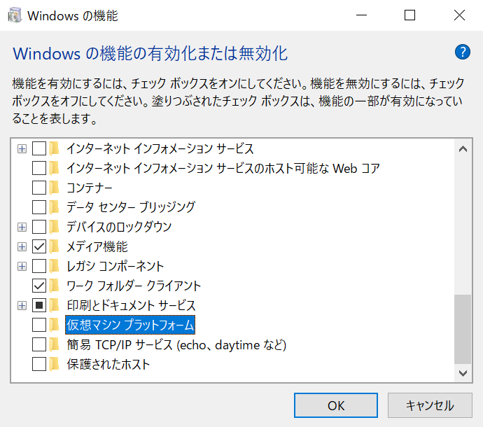Click the blue help question mark icon

463,52
